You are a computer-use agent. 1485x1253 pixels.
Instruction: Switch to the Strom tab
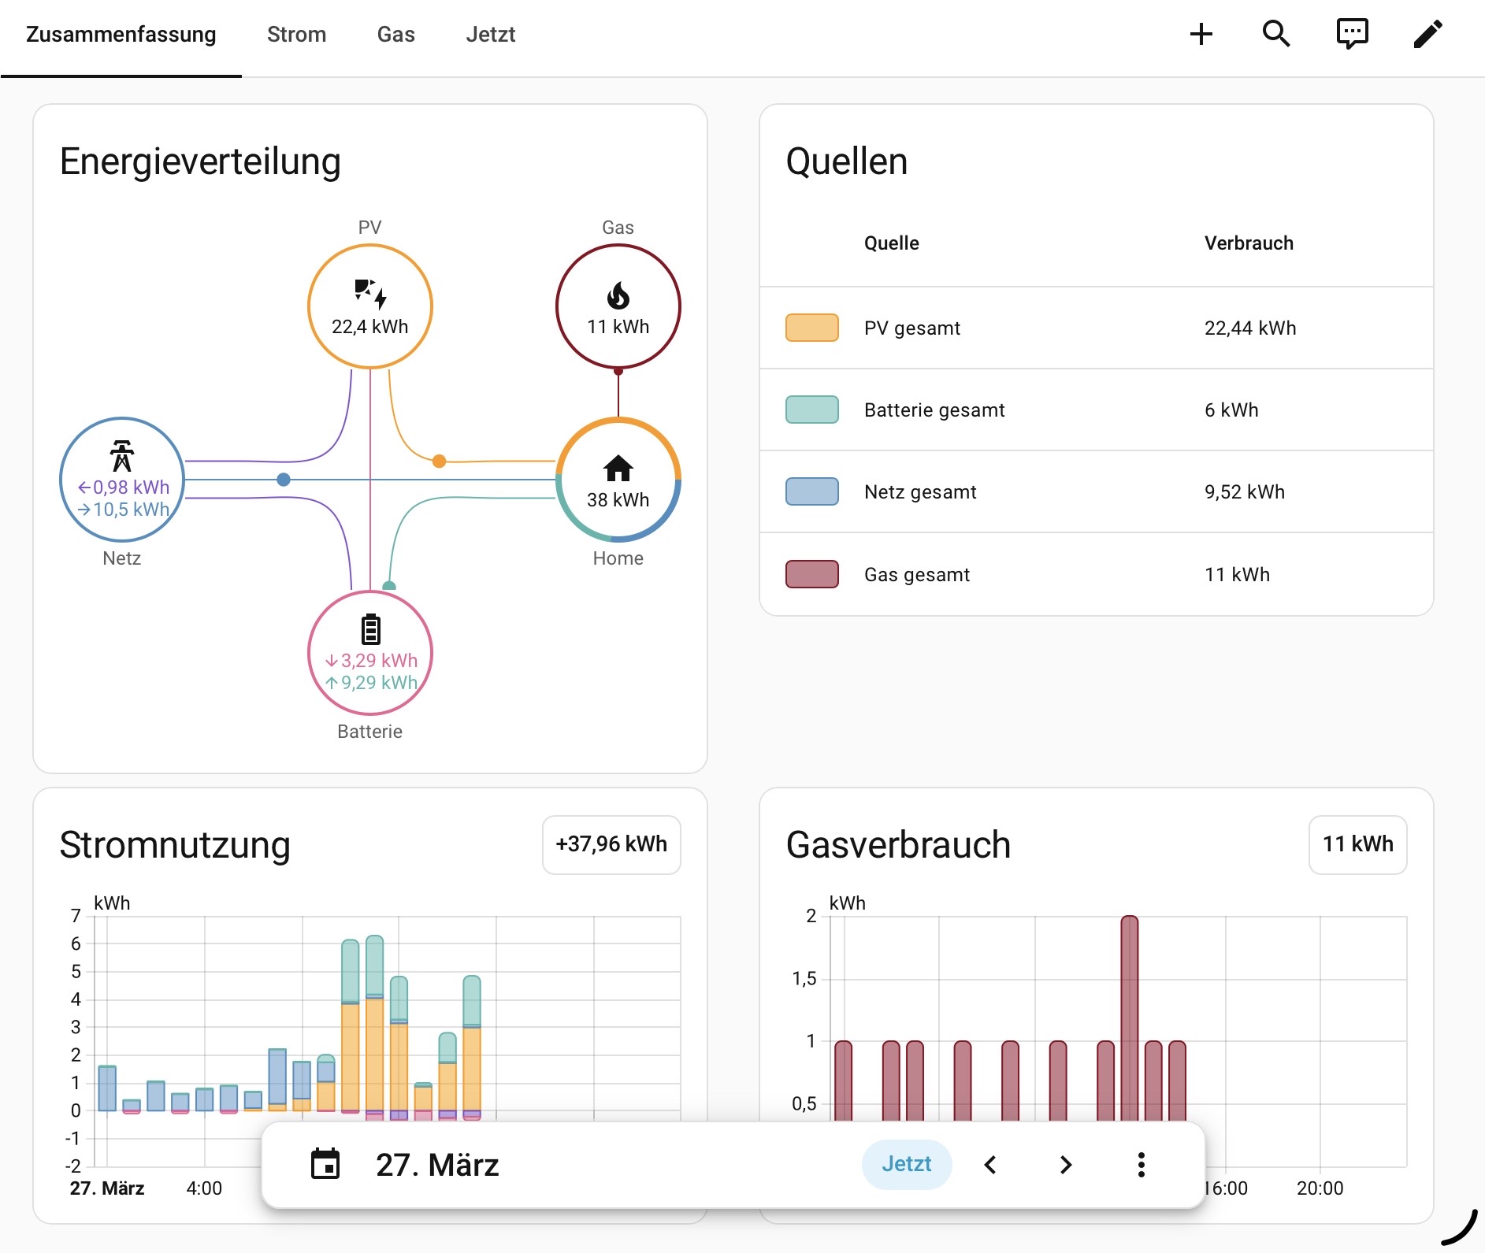pos(296,35)
